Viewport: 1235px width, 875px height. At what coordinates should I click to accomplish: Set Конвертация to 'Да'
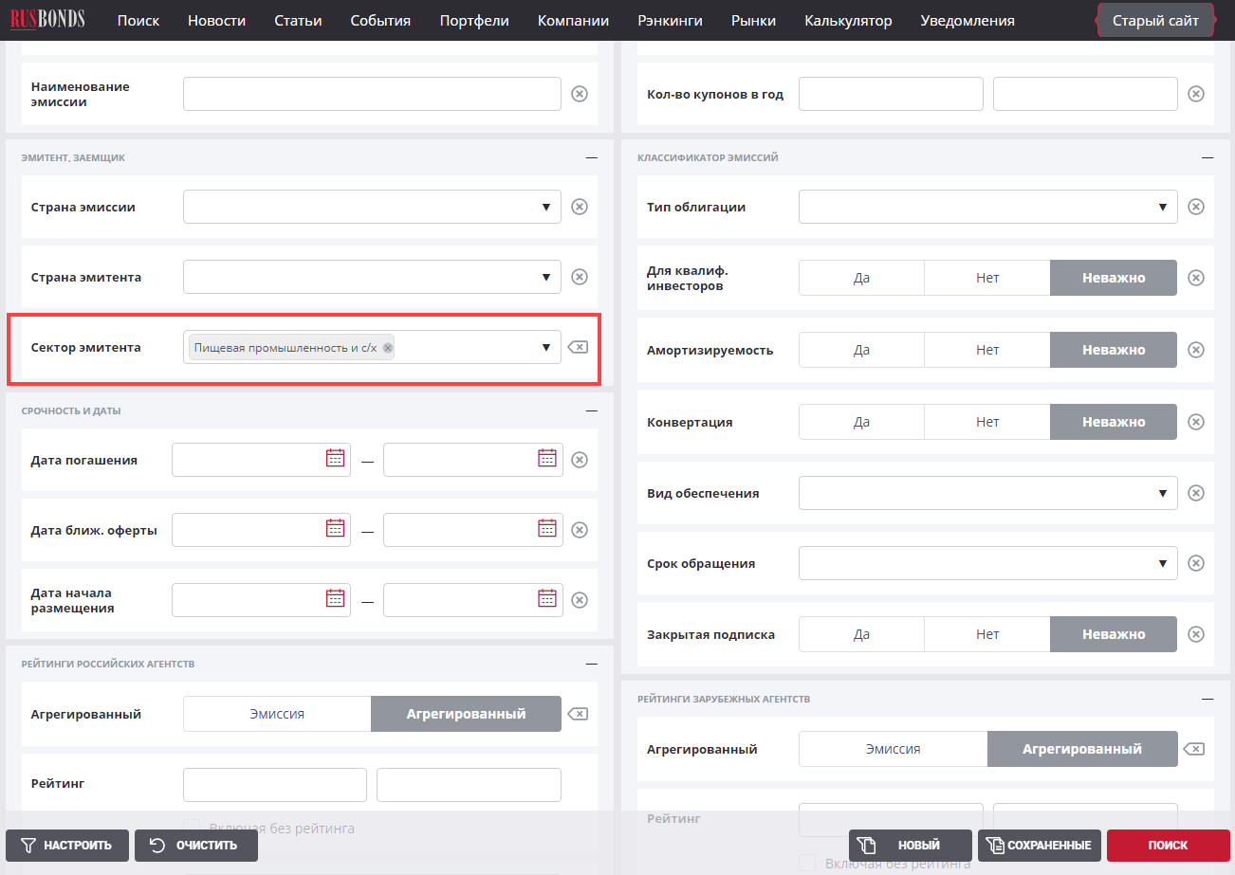point(861,422)
